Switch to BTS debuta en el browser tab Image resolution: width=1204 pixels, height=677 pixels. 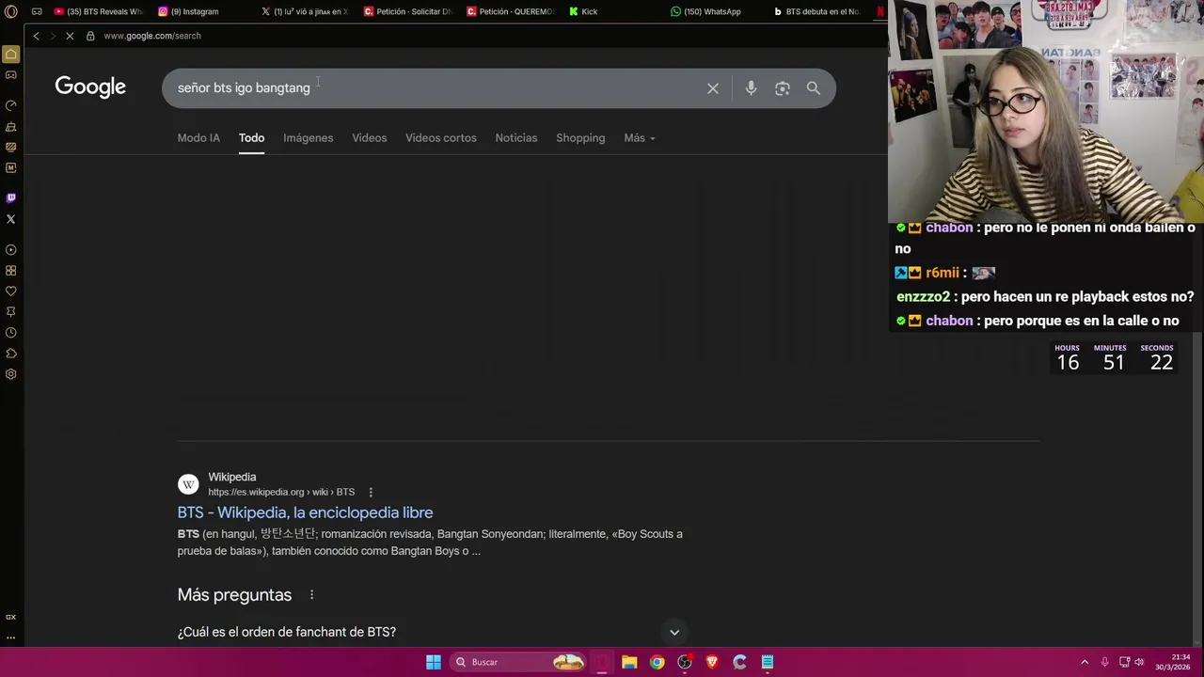[x=817, y=11]
